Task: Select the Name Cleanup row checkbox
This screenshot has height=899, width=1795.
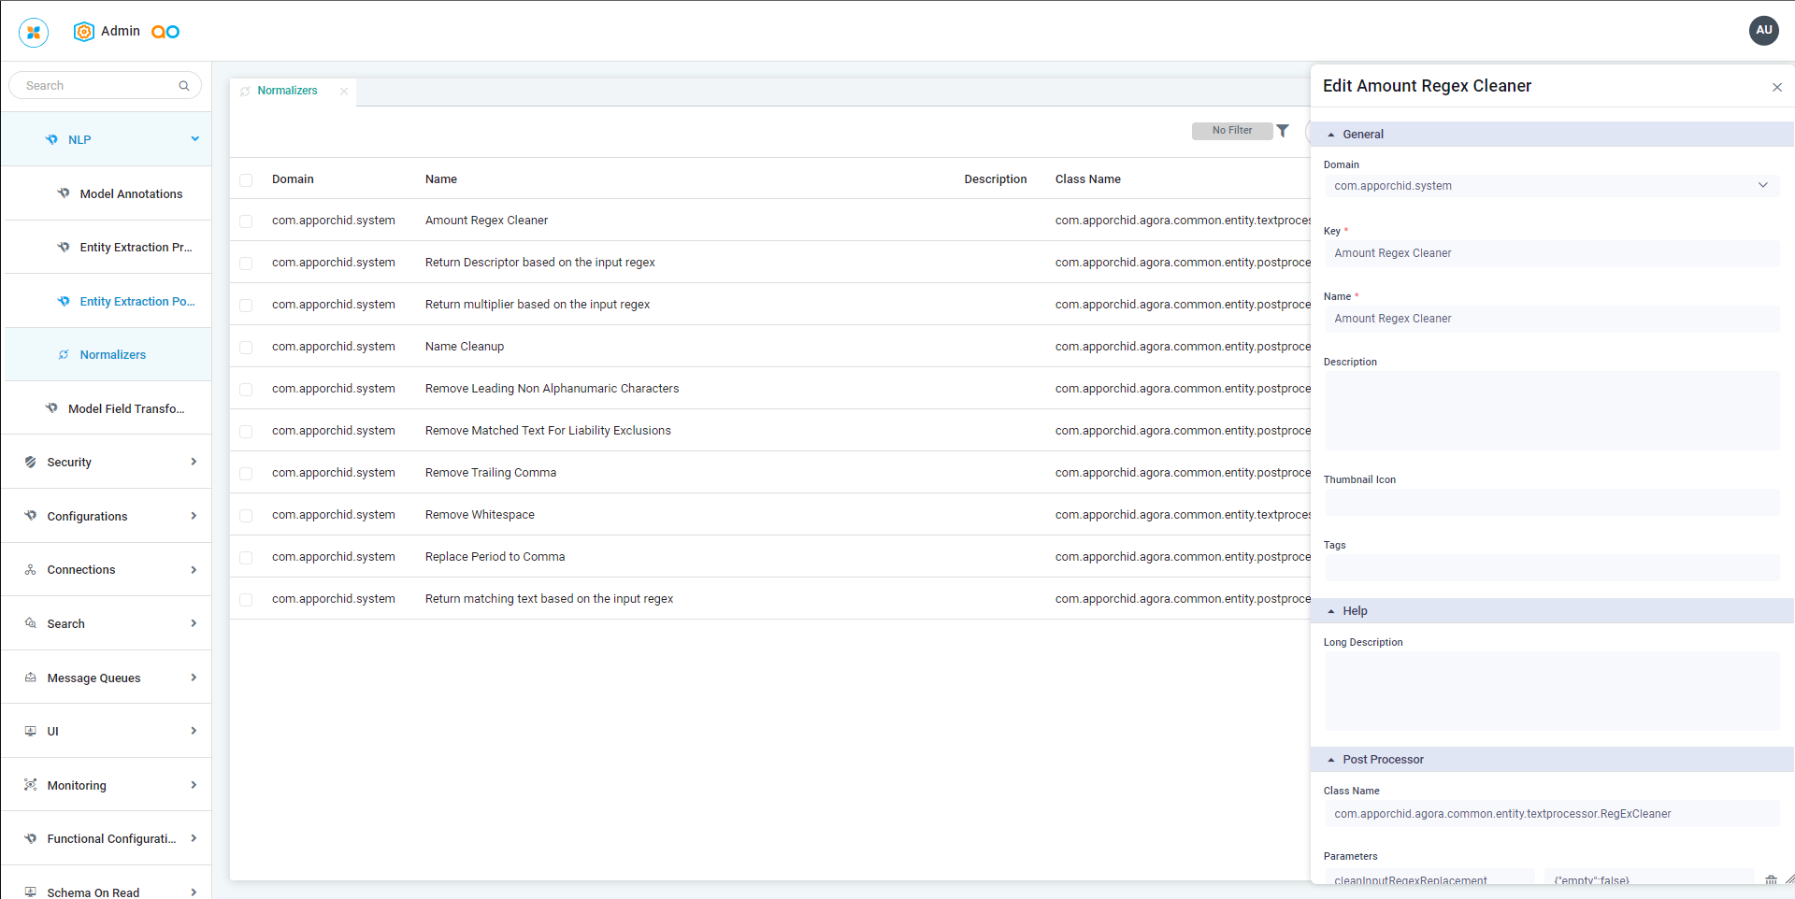Action: point(246,348)
